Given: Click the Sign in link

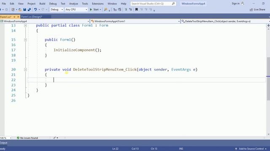Looking at the screenshot, I should coord(235,3).
